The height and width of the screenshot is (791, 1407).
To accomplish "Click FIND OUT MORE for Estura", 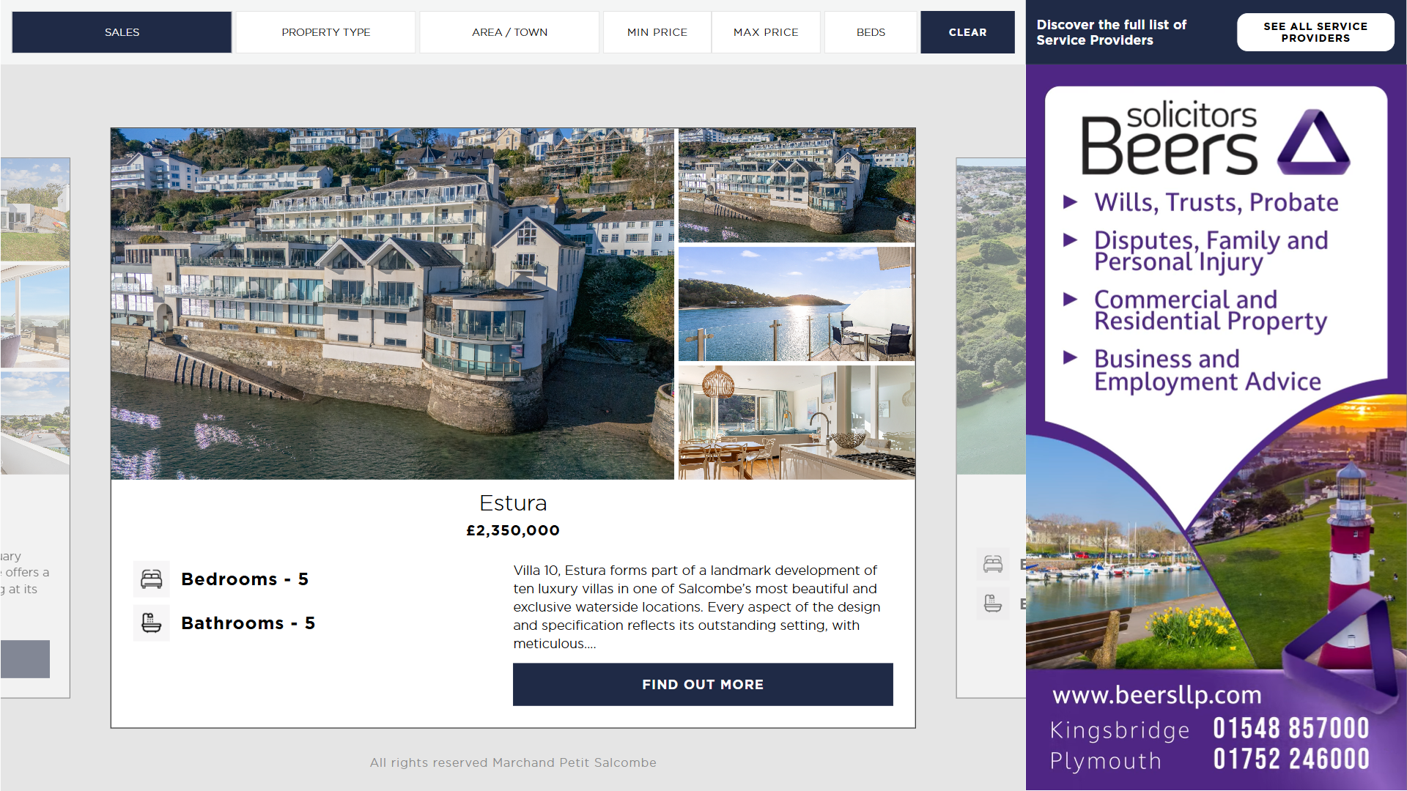I will point(703,685).
